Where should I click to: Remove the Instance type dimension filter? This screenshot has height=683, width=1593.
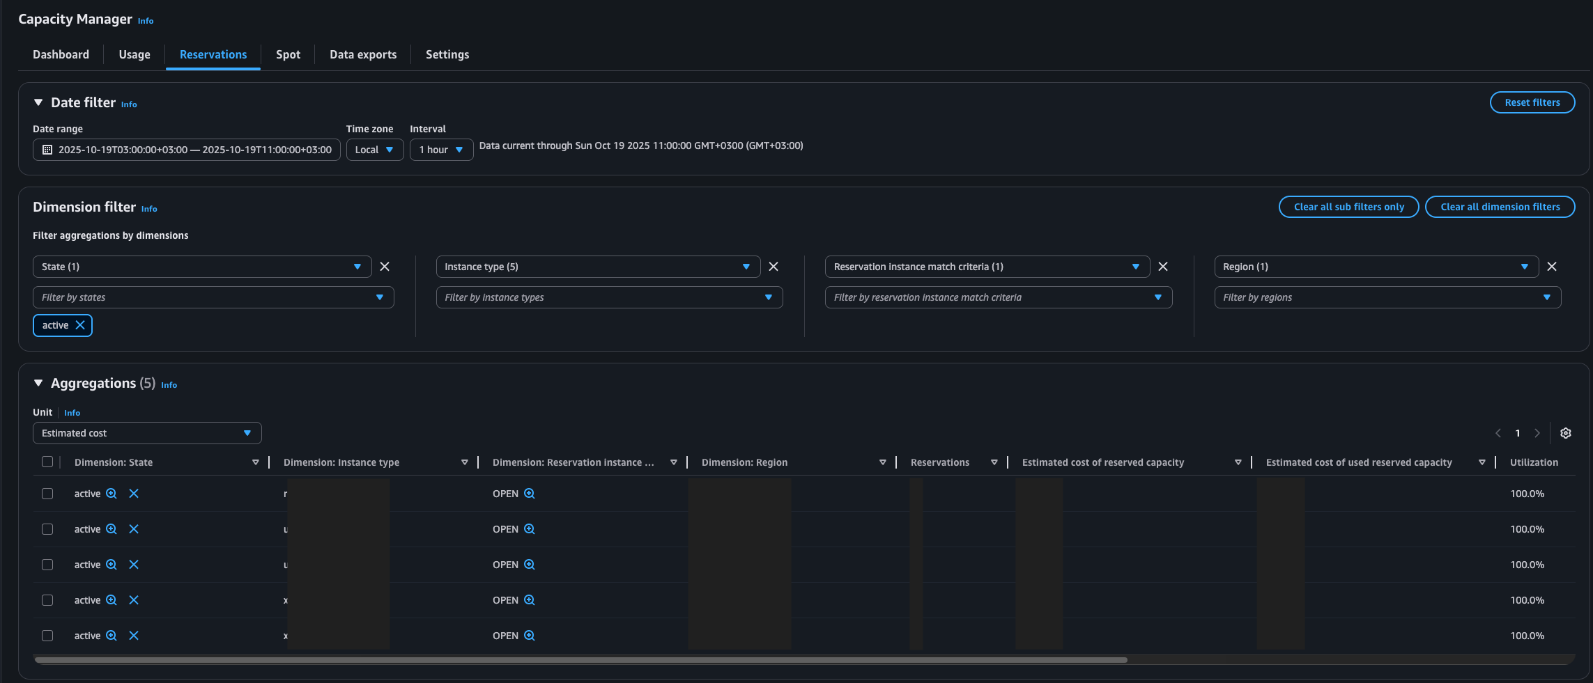pos(774,267)
